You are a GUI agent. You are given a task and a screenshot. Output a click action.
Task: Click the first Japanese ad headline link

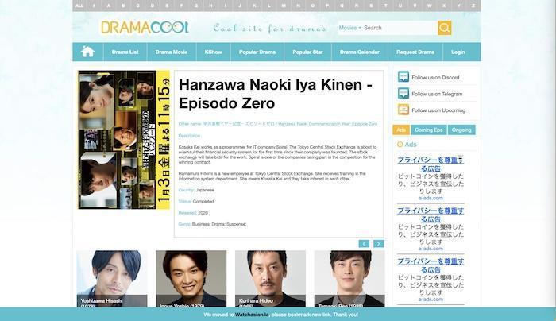tap(431, 164)
